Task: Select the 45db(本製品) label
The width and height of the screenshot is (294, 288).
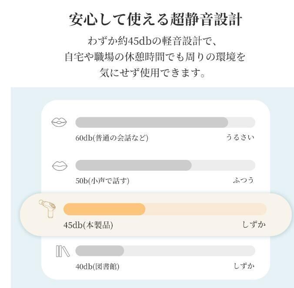Action: [x=88, y=225]
